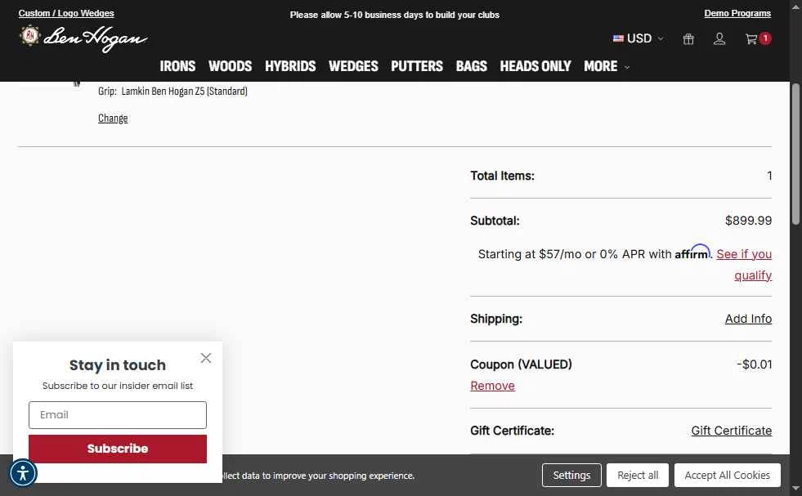Image resolution: width=802 pixels, height=496 pixels.
Task: View the shopping cart icon
Action: pos(750,39)
